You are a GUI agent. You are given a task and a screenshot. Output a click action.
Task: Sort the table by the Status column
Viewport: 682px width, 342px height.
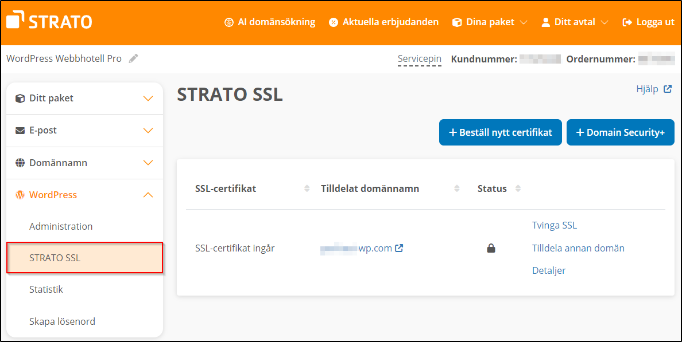[x=517, y=188]
